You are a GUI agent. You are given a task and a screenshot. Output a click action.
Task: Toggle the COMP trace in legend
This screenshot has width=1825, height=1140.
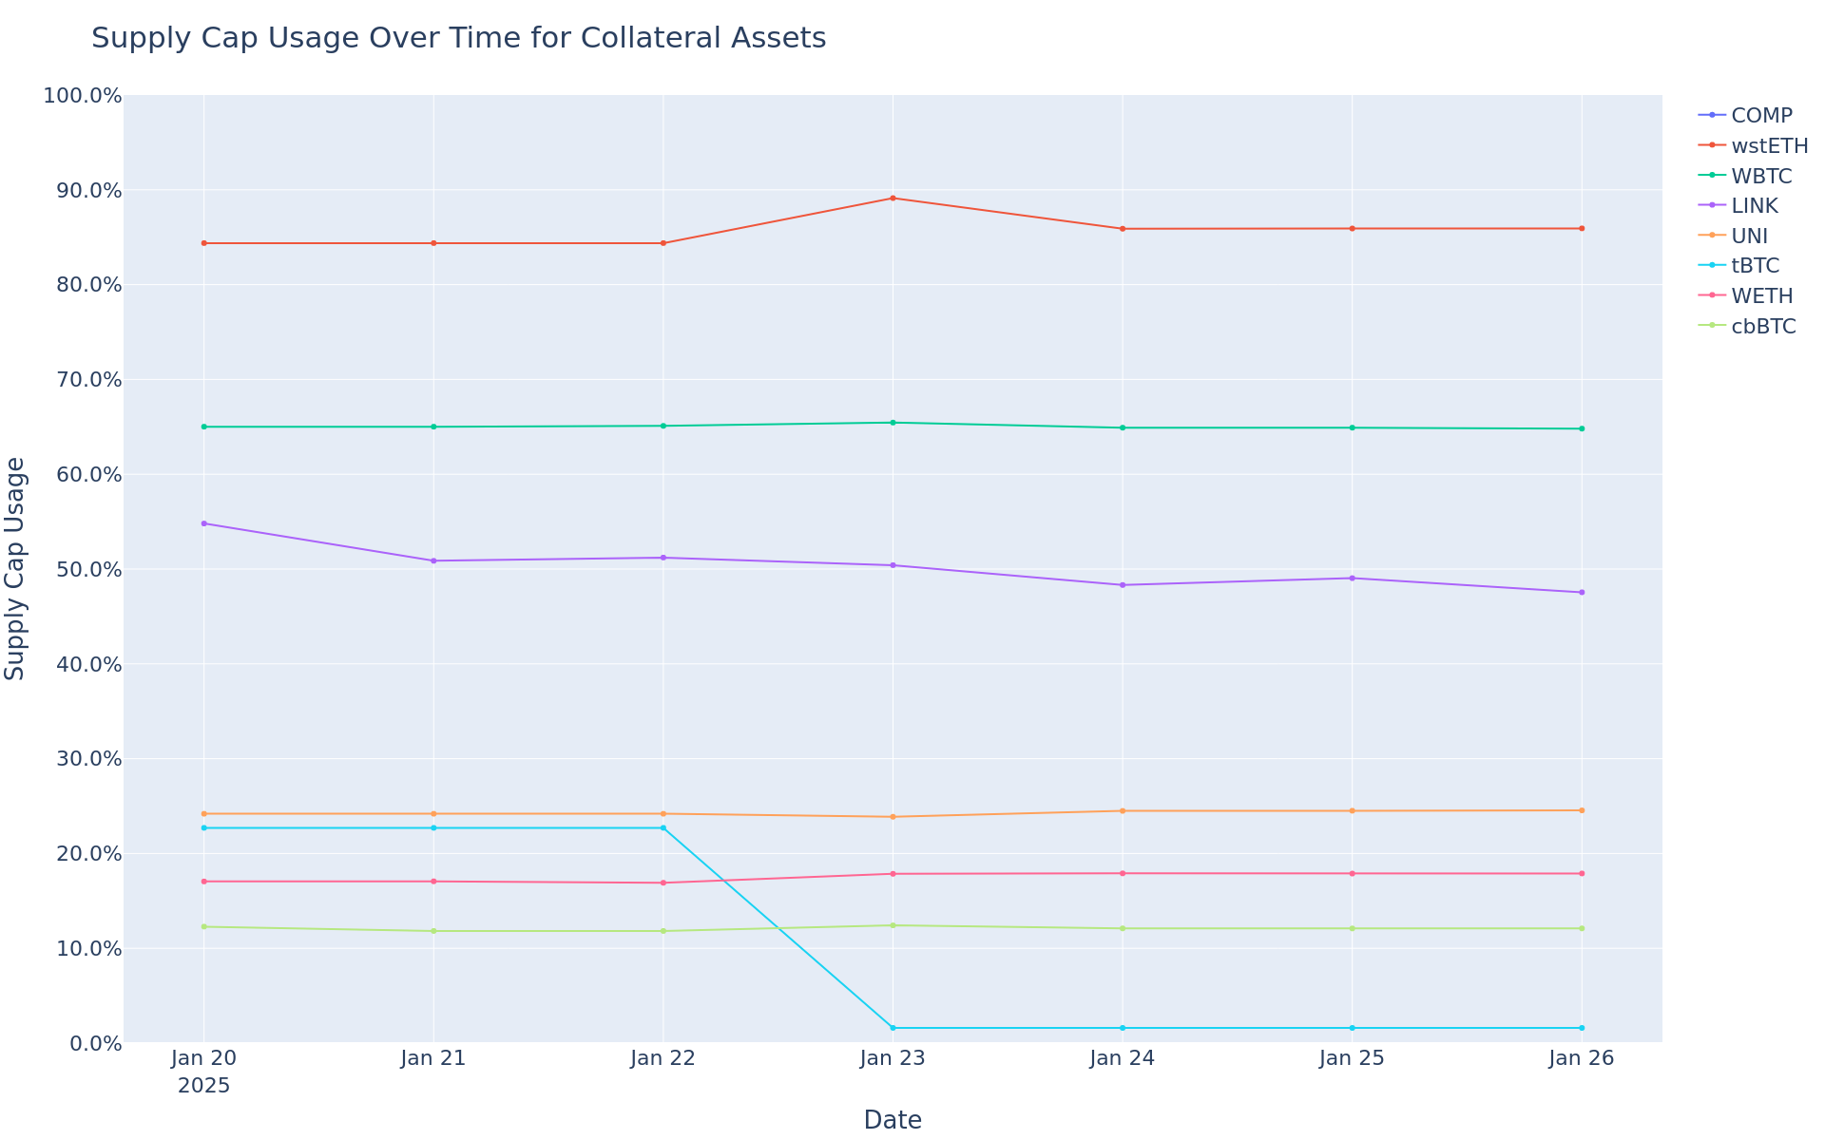1760,116
